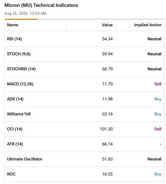Click the Name column header

point(13,25)
